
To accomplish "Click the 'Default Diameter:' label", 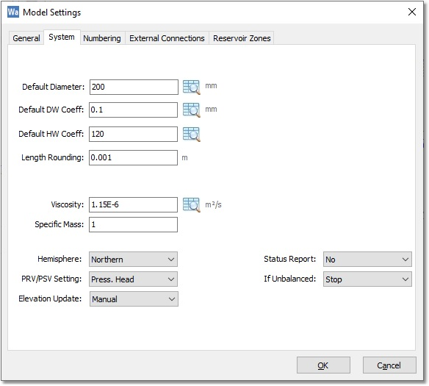I will coord(54,87).
